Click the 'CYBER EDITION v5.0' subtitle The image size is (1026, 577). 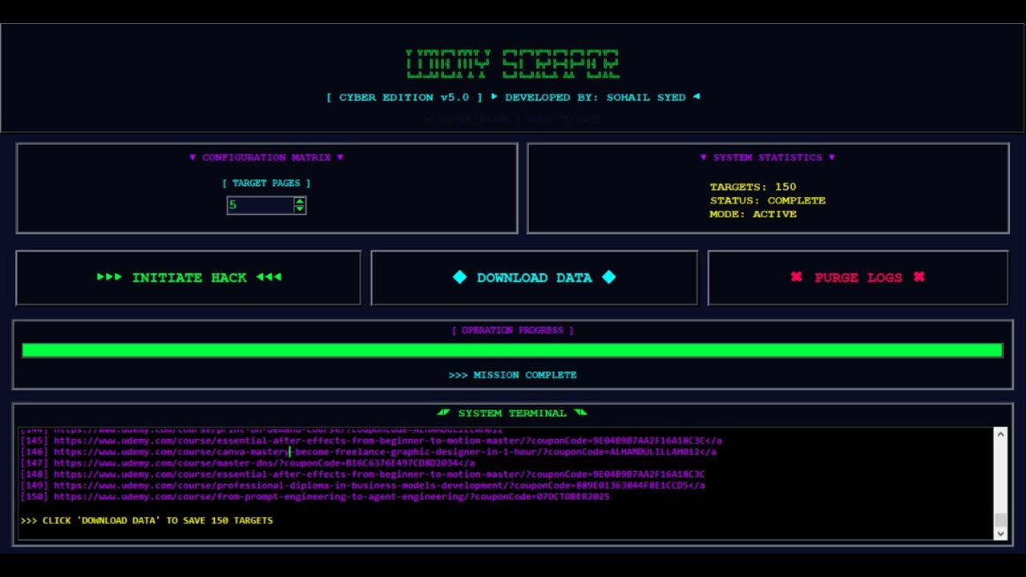pyautogui.click(x=404, y=97)
